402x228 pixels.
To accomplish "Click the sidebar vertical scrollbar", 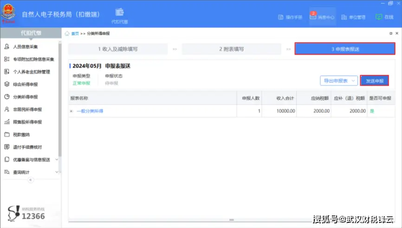I will pos(60,93).
